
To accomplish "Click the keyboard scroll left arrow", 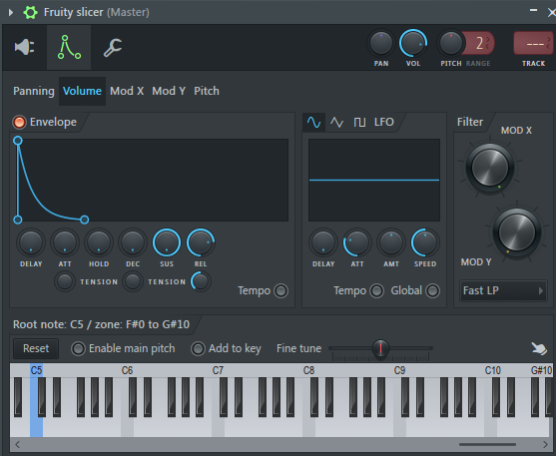I will coord(17,444).
